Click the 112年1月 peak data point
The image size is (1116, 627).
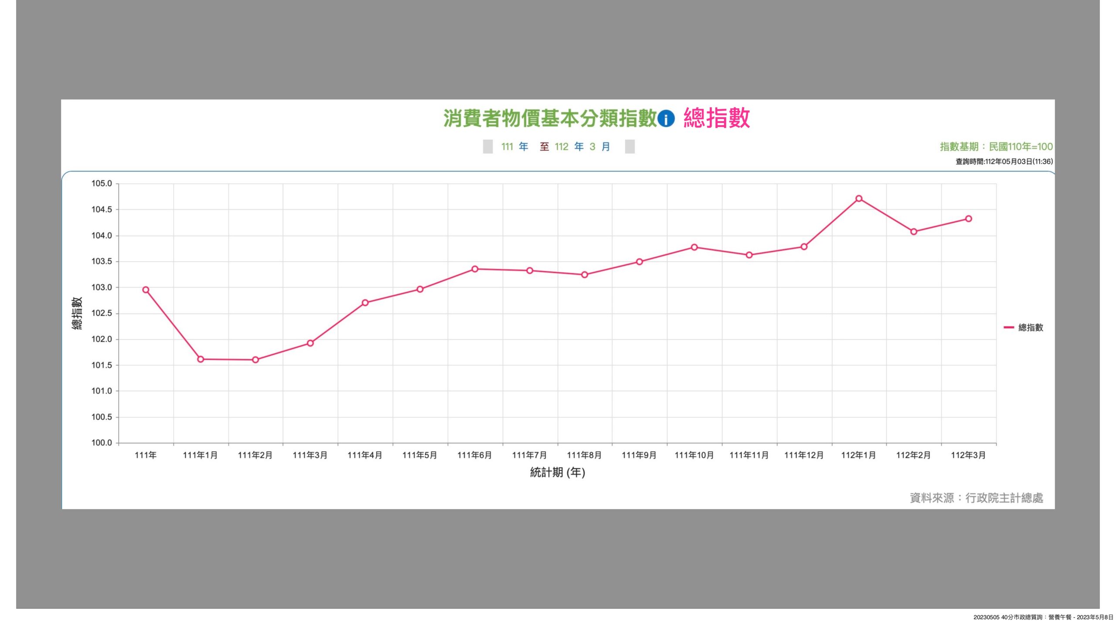859,199
